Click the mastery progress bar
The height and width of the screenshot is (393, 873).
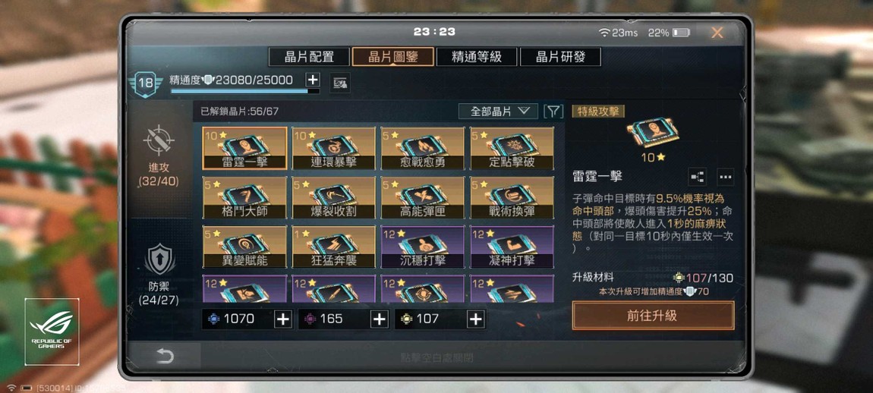pyautogui.click(x=245, y=91)
